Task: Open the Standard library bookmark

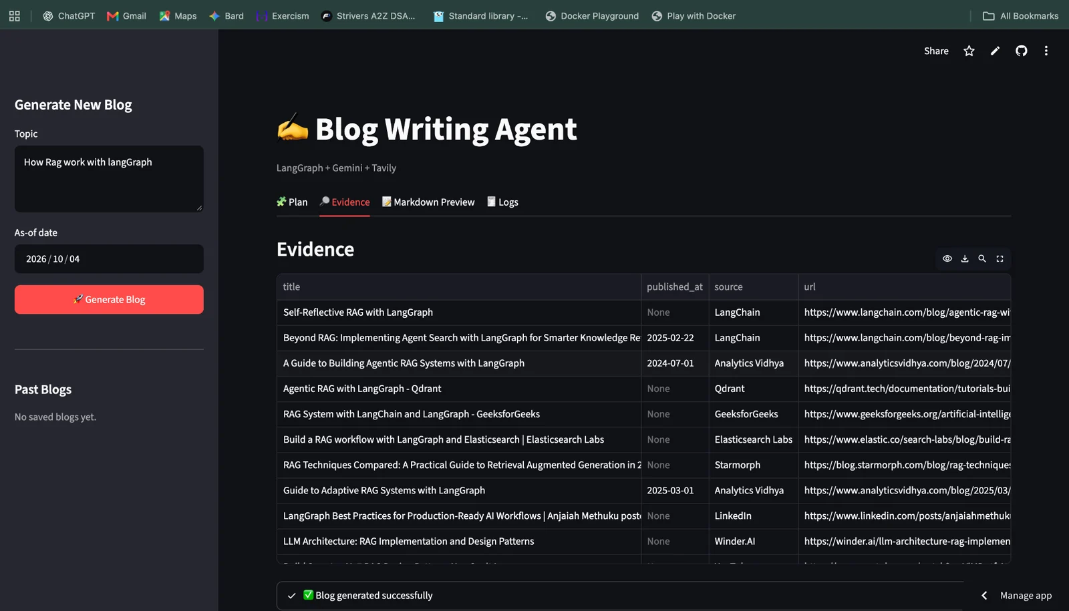Action: (480, 16)
